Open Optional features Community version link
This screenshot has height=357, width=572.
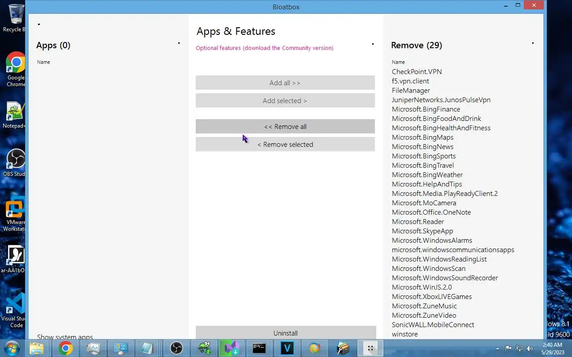[x=265, y=48]
